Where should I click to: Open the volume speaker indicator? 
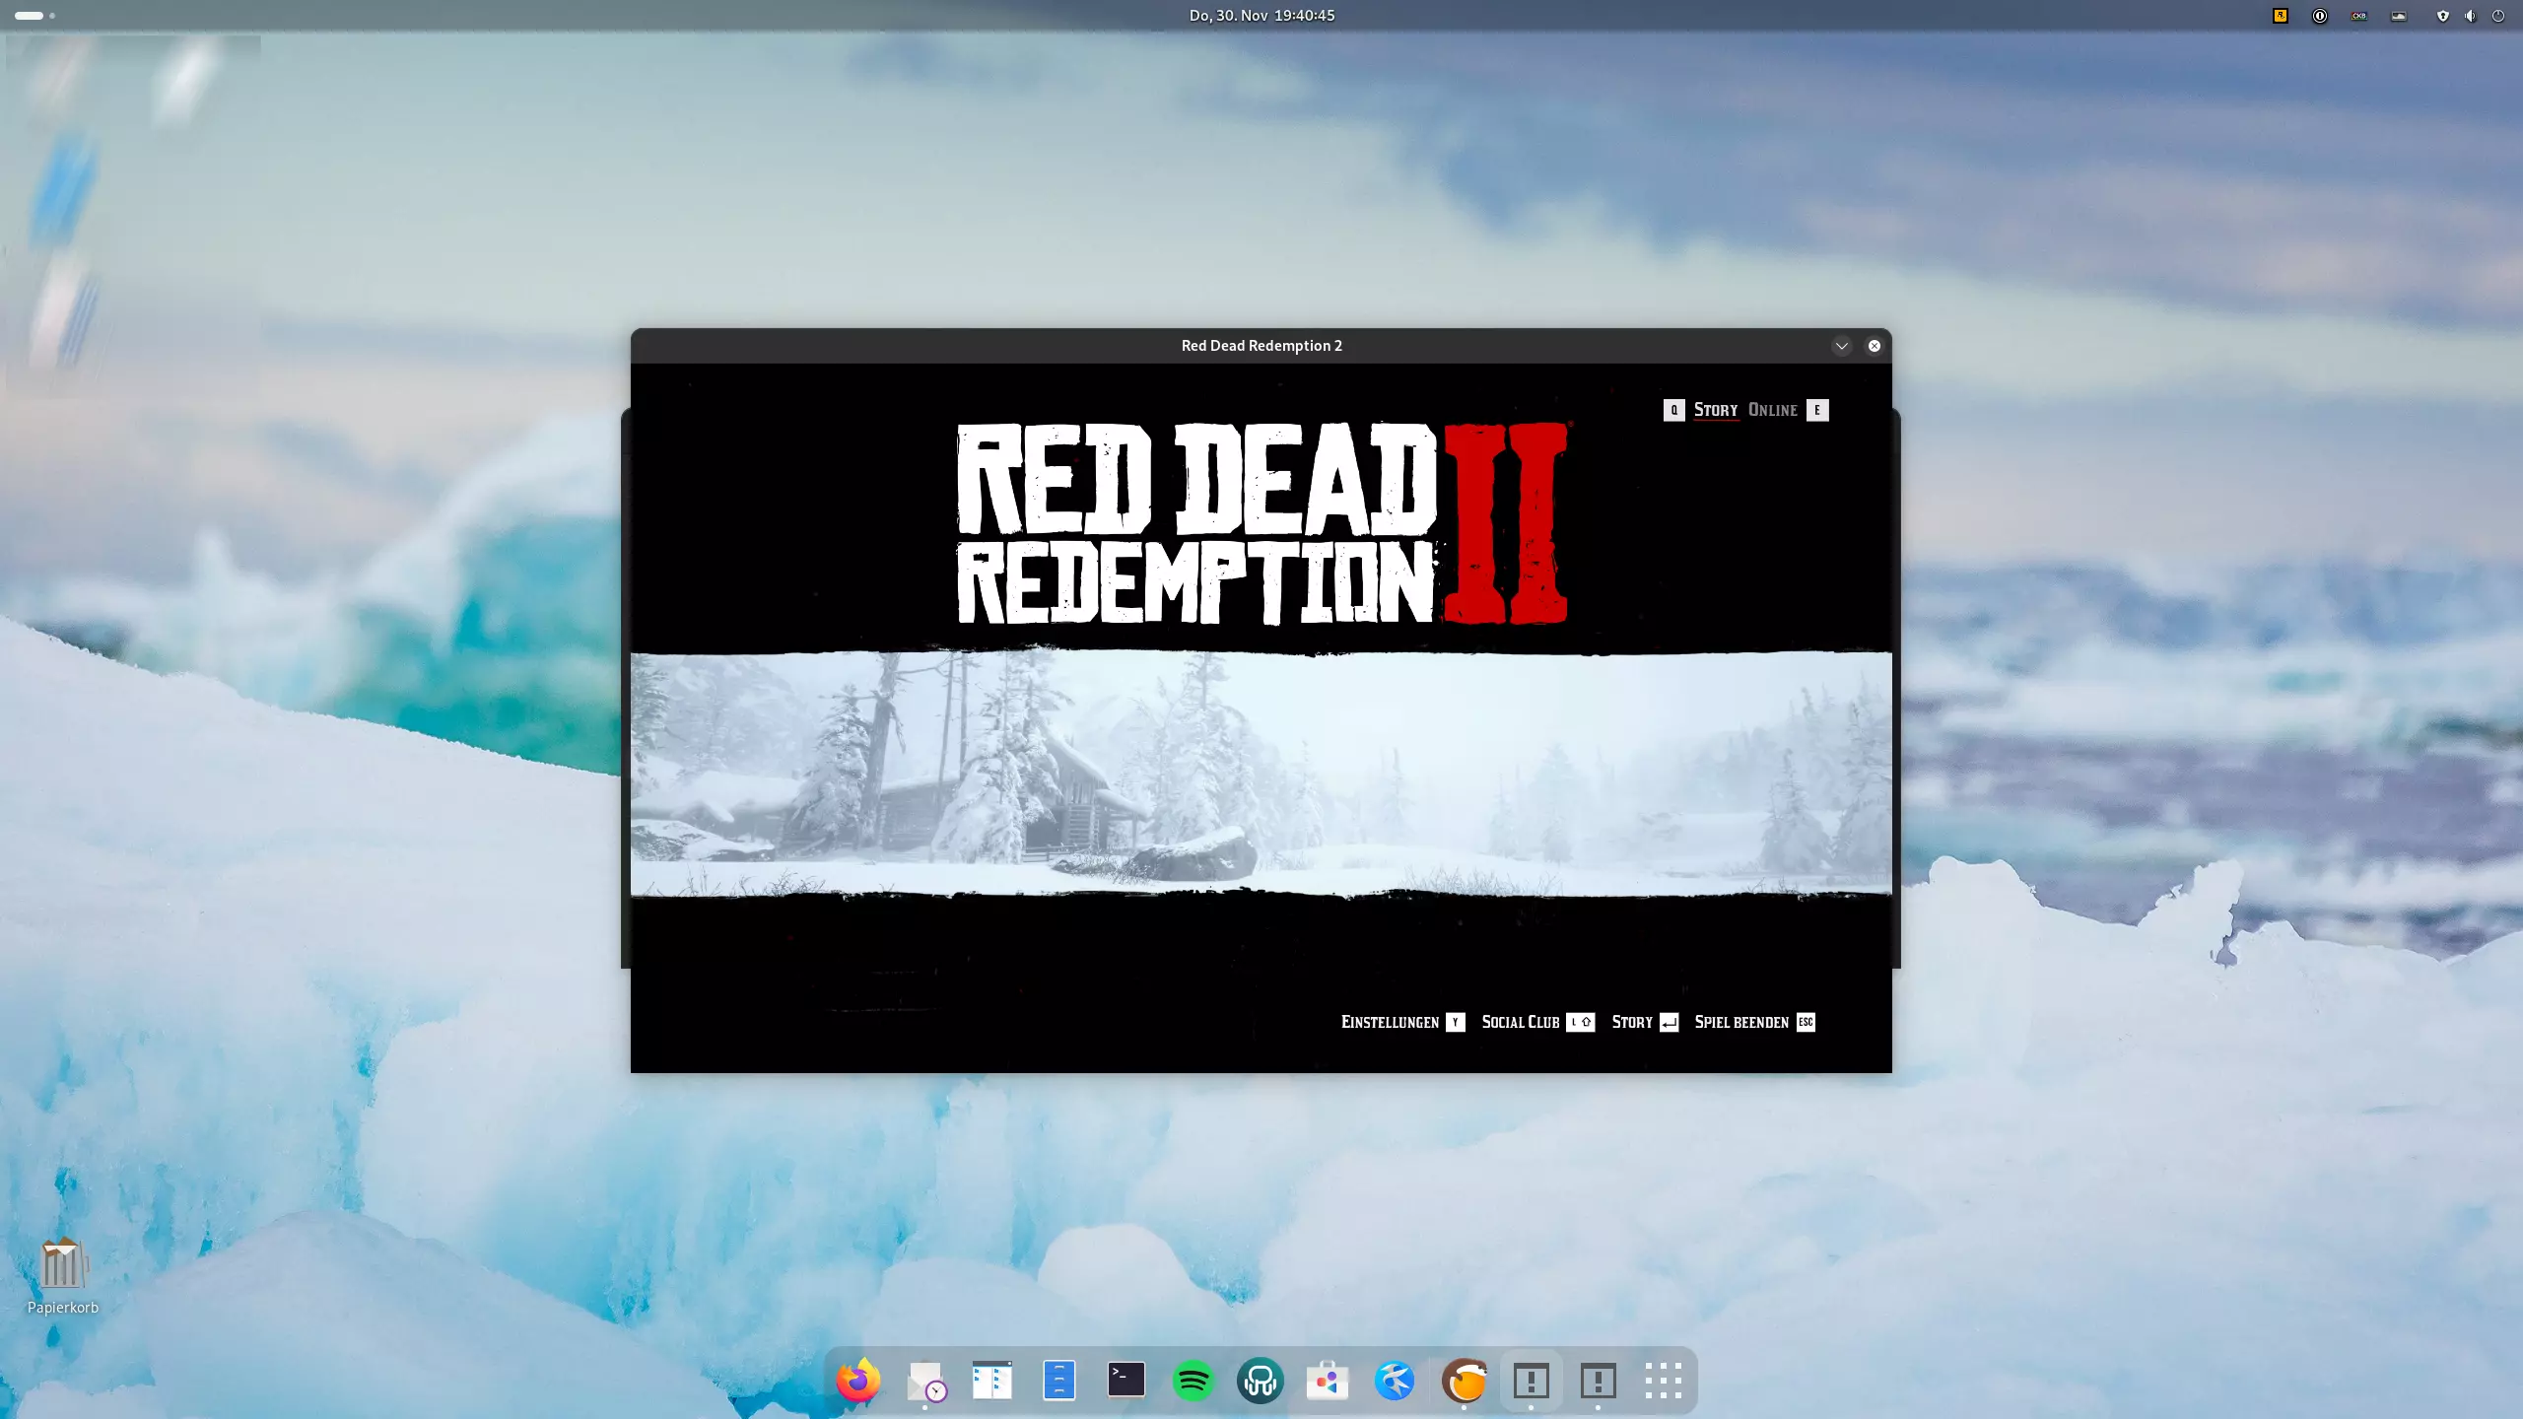pyautogui.click(x=2470, y=16)
